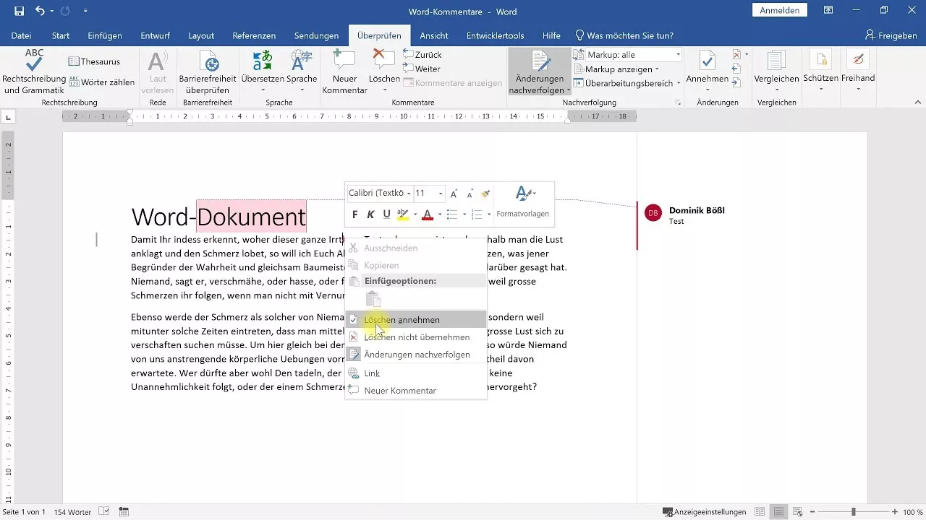Screen dimensions: 926x520
Task: Open the Calibri font dropdown
Action: point(379,193)
